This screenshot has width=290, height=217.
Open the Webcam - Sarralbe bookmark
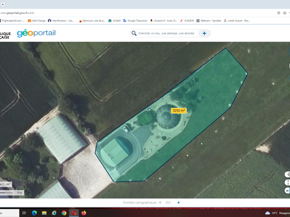(x=208, y=20)
